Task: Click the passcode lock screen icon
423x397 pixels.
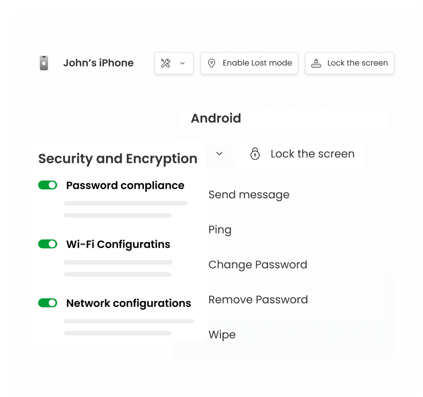Action: pyautogui.click(x=316, y=63)
